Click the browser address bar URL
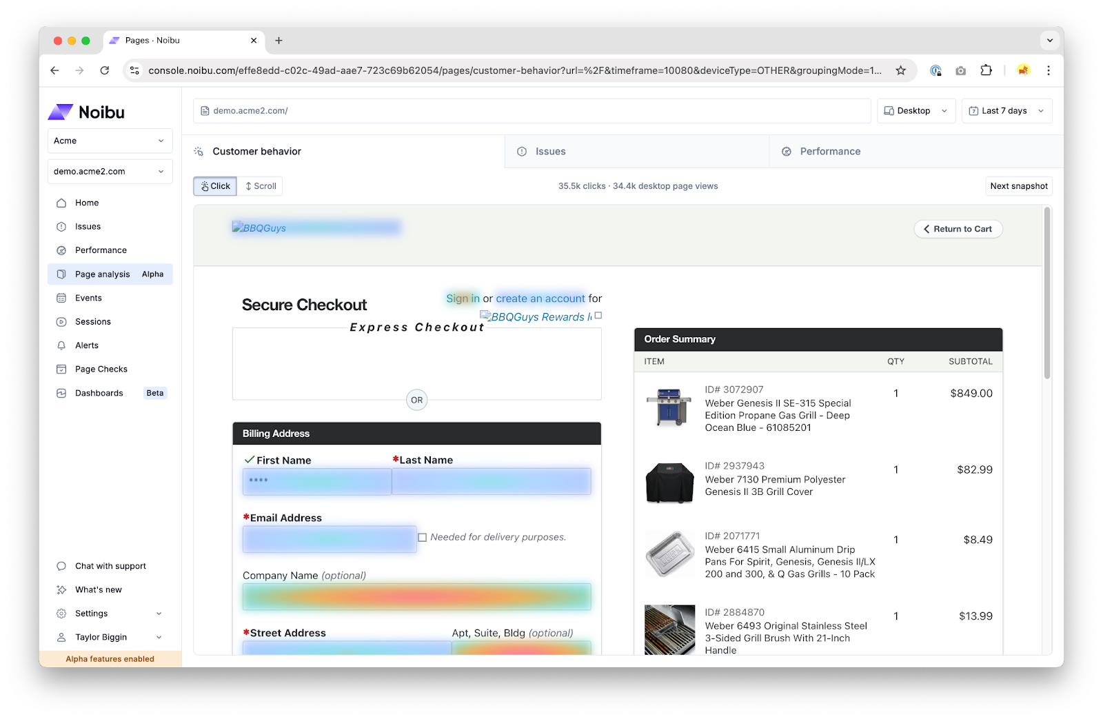This screenshot has height=719, width=1103. click(x=514, y=70)
